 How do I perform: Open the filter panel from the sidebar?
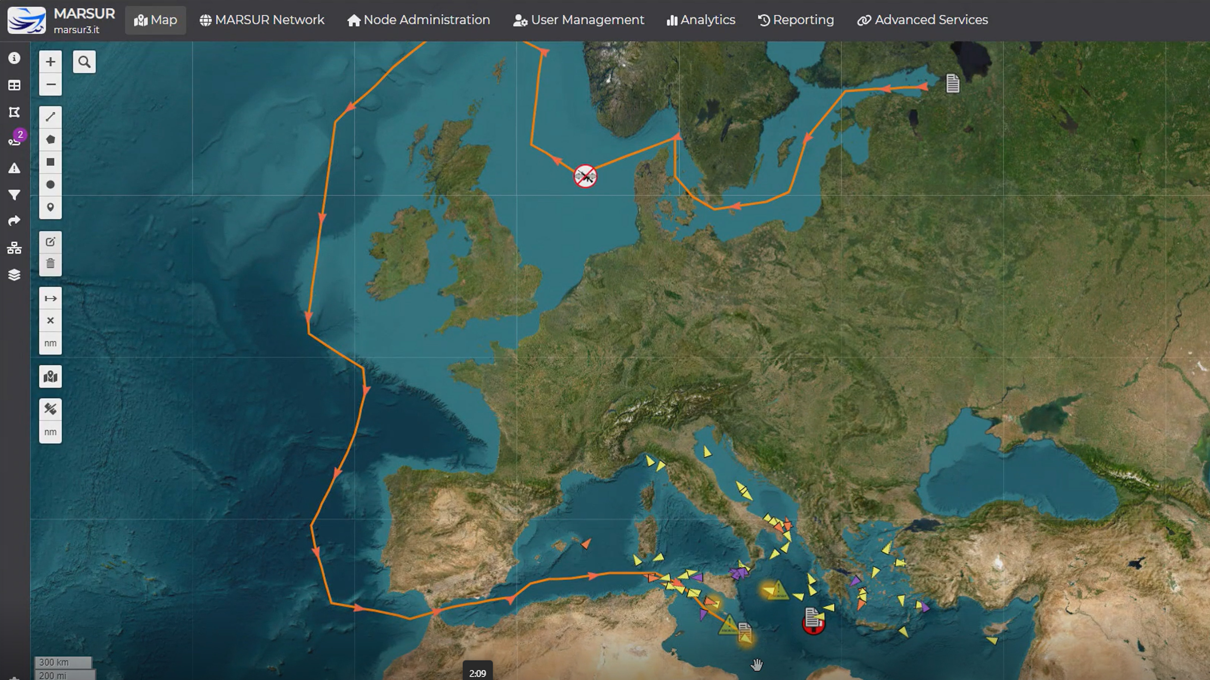click(x=14, y=195)
